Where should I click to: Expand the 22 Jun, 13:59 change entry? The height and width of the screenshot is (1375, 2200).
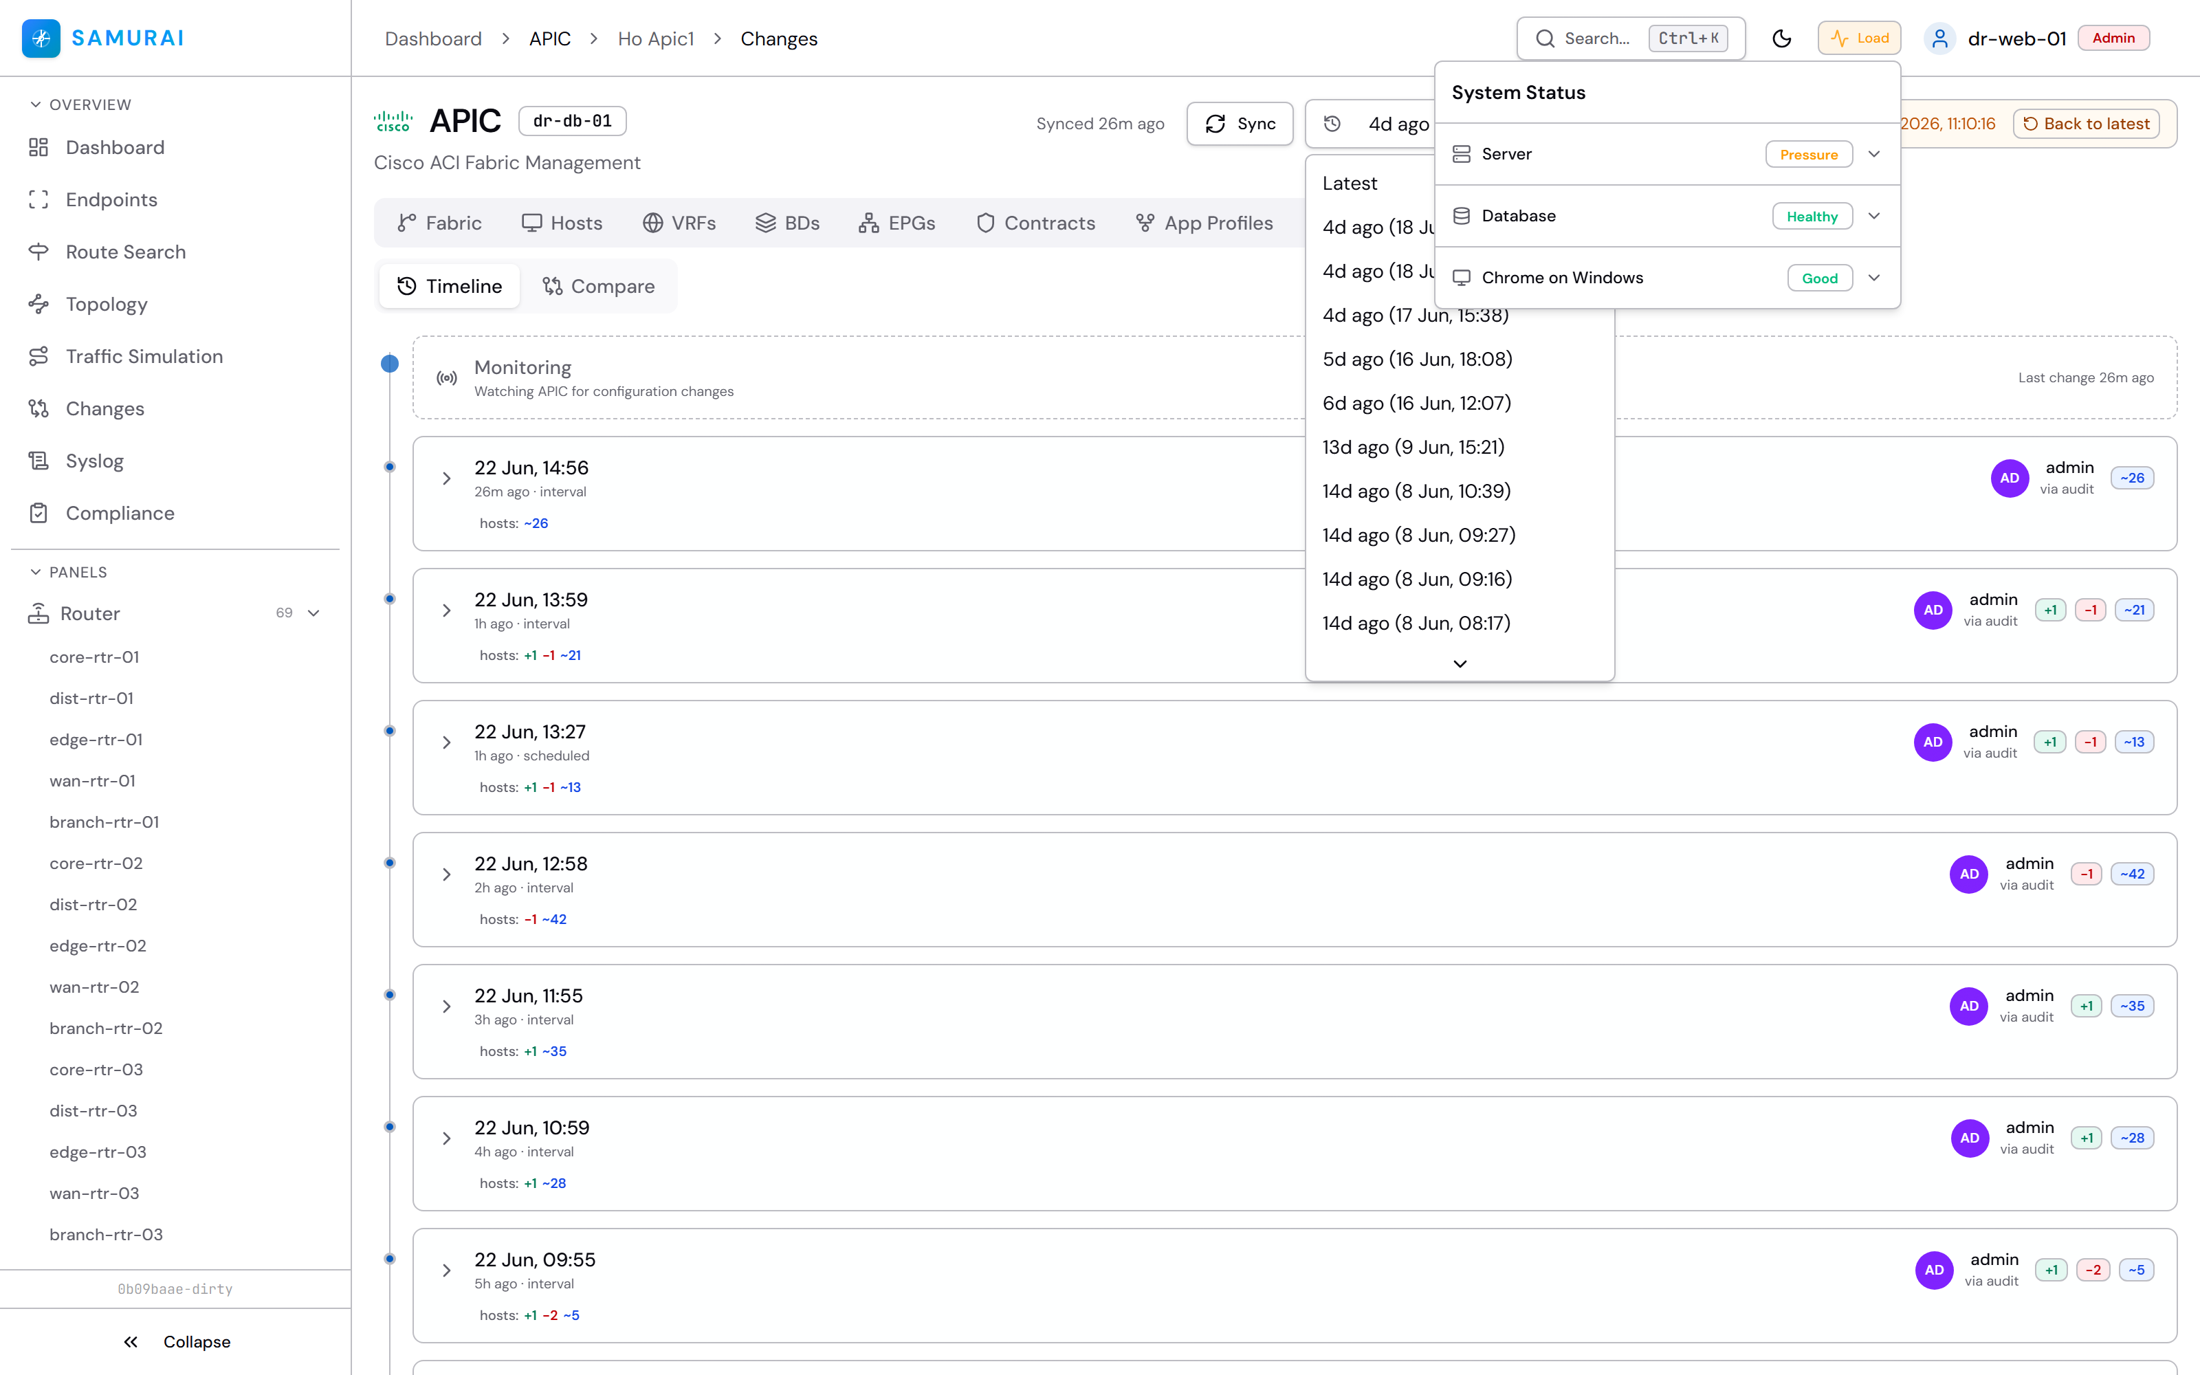coord(446,610)
